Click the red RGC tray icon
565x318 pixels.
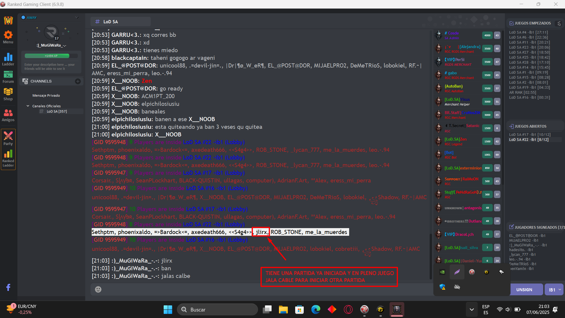click(x=472, y=272)
